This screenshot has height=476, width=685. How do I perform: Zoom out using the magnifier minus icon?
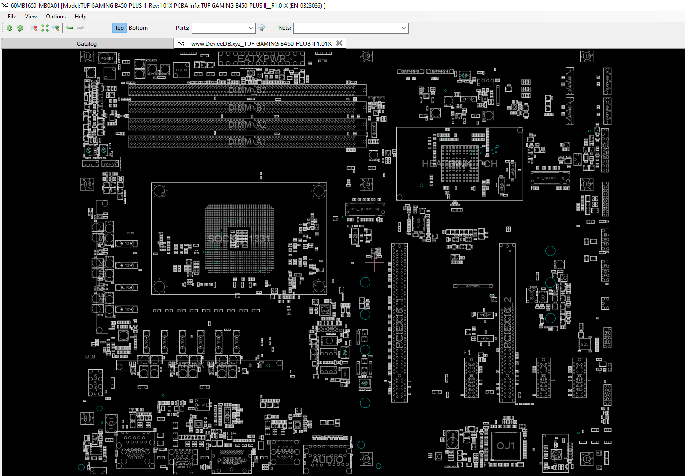34,28
